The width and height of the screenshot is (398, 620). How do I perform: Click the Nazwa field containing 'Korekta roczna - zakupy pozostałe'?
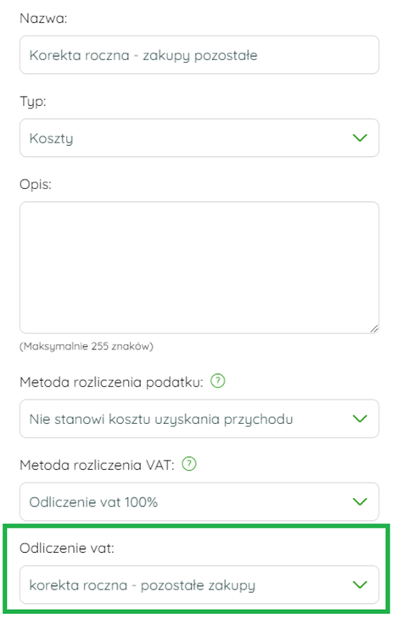[x=199, y=55]
